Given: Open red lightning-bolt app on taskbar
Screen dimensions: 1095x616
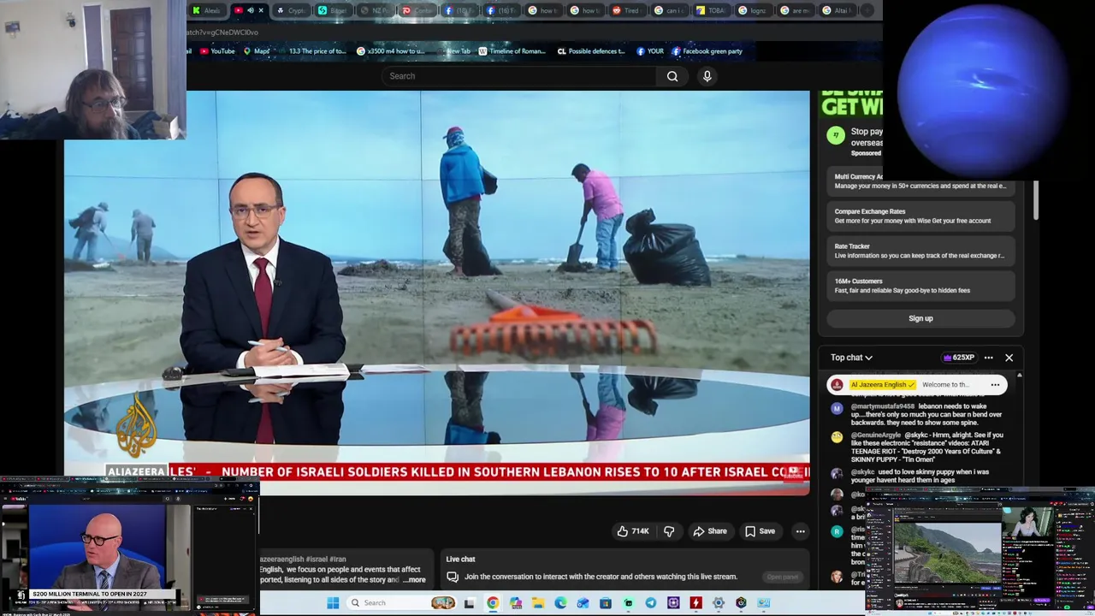Looking at the screenshot, I should [x=695, y=603].
